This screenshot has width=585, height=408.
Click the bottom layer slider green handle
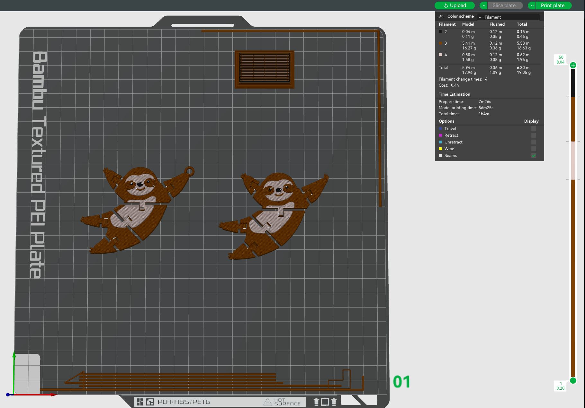[x=573, y=381]
